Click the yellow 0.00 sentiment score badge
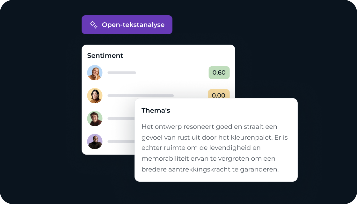Screen dimensions: 357x204 [219, 94]
